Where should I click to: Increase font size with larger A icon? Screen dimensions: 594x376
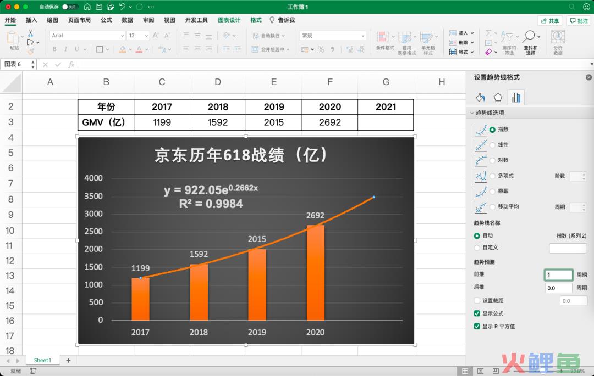pos(156,35)
